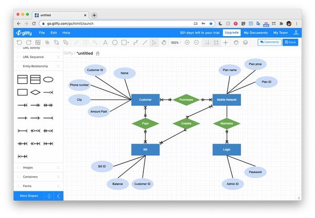
Task: Select the Ellipse drawing tool
Action: (114, 42)
